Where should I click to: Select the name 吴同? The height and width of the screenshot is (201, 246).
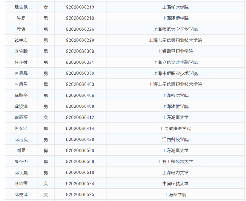[x=21, y=18]
